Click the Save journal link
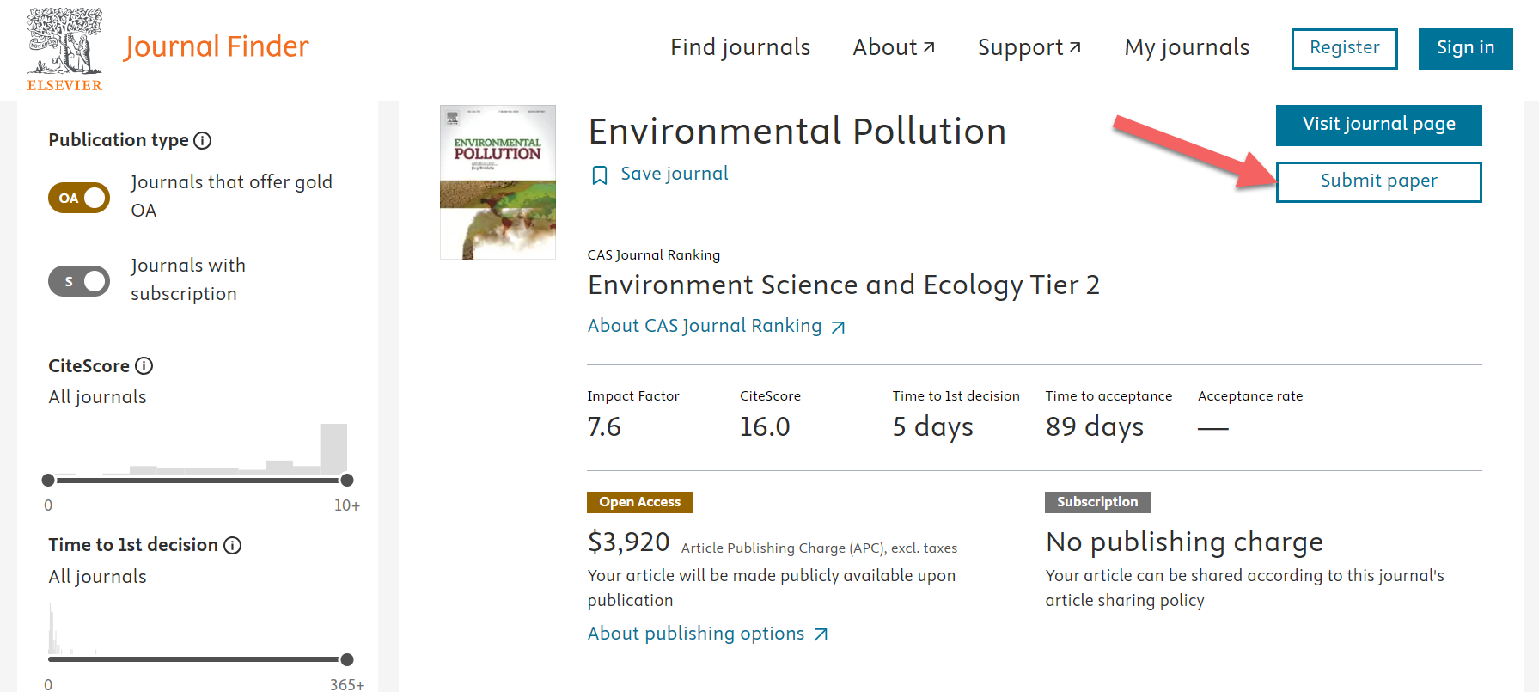The height and width of the screenshot is (692, 1539). [x=675, y=174]
